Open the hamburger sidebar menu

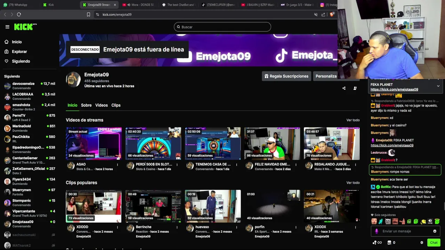(x=7, y=27)
